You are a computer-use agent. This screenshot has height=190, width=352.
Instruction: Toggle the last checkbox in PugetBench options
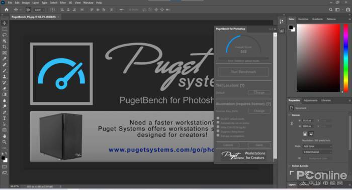pos(218,135)
